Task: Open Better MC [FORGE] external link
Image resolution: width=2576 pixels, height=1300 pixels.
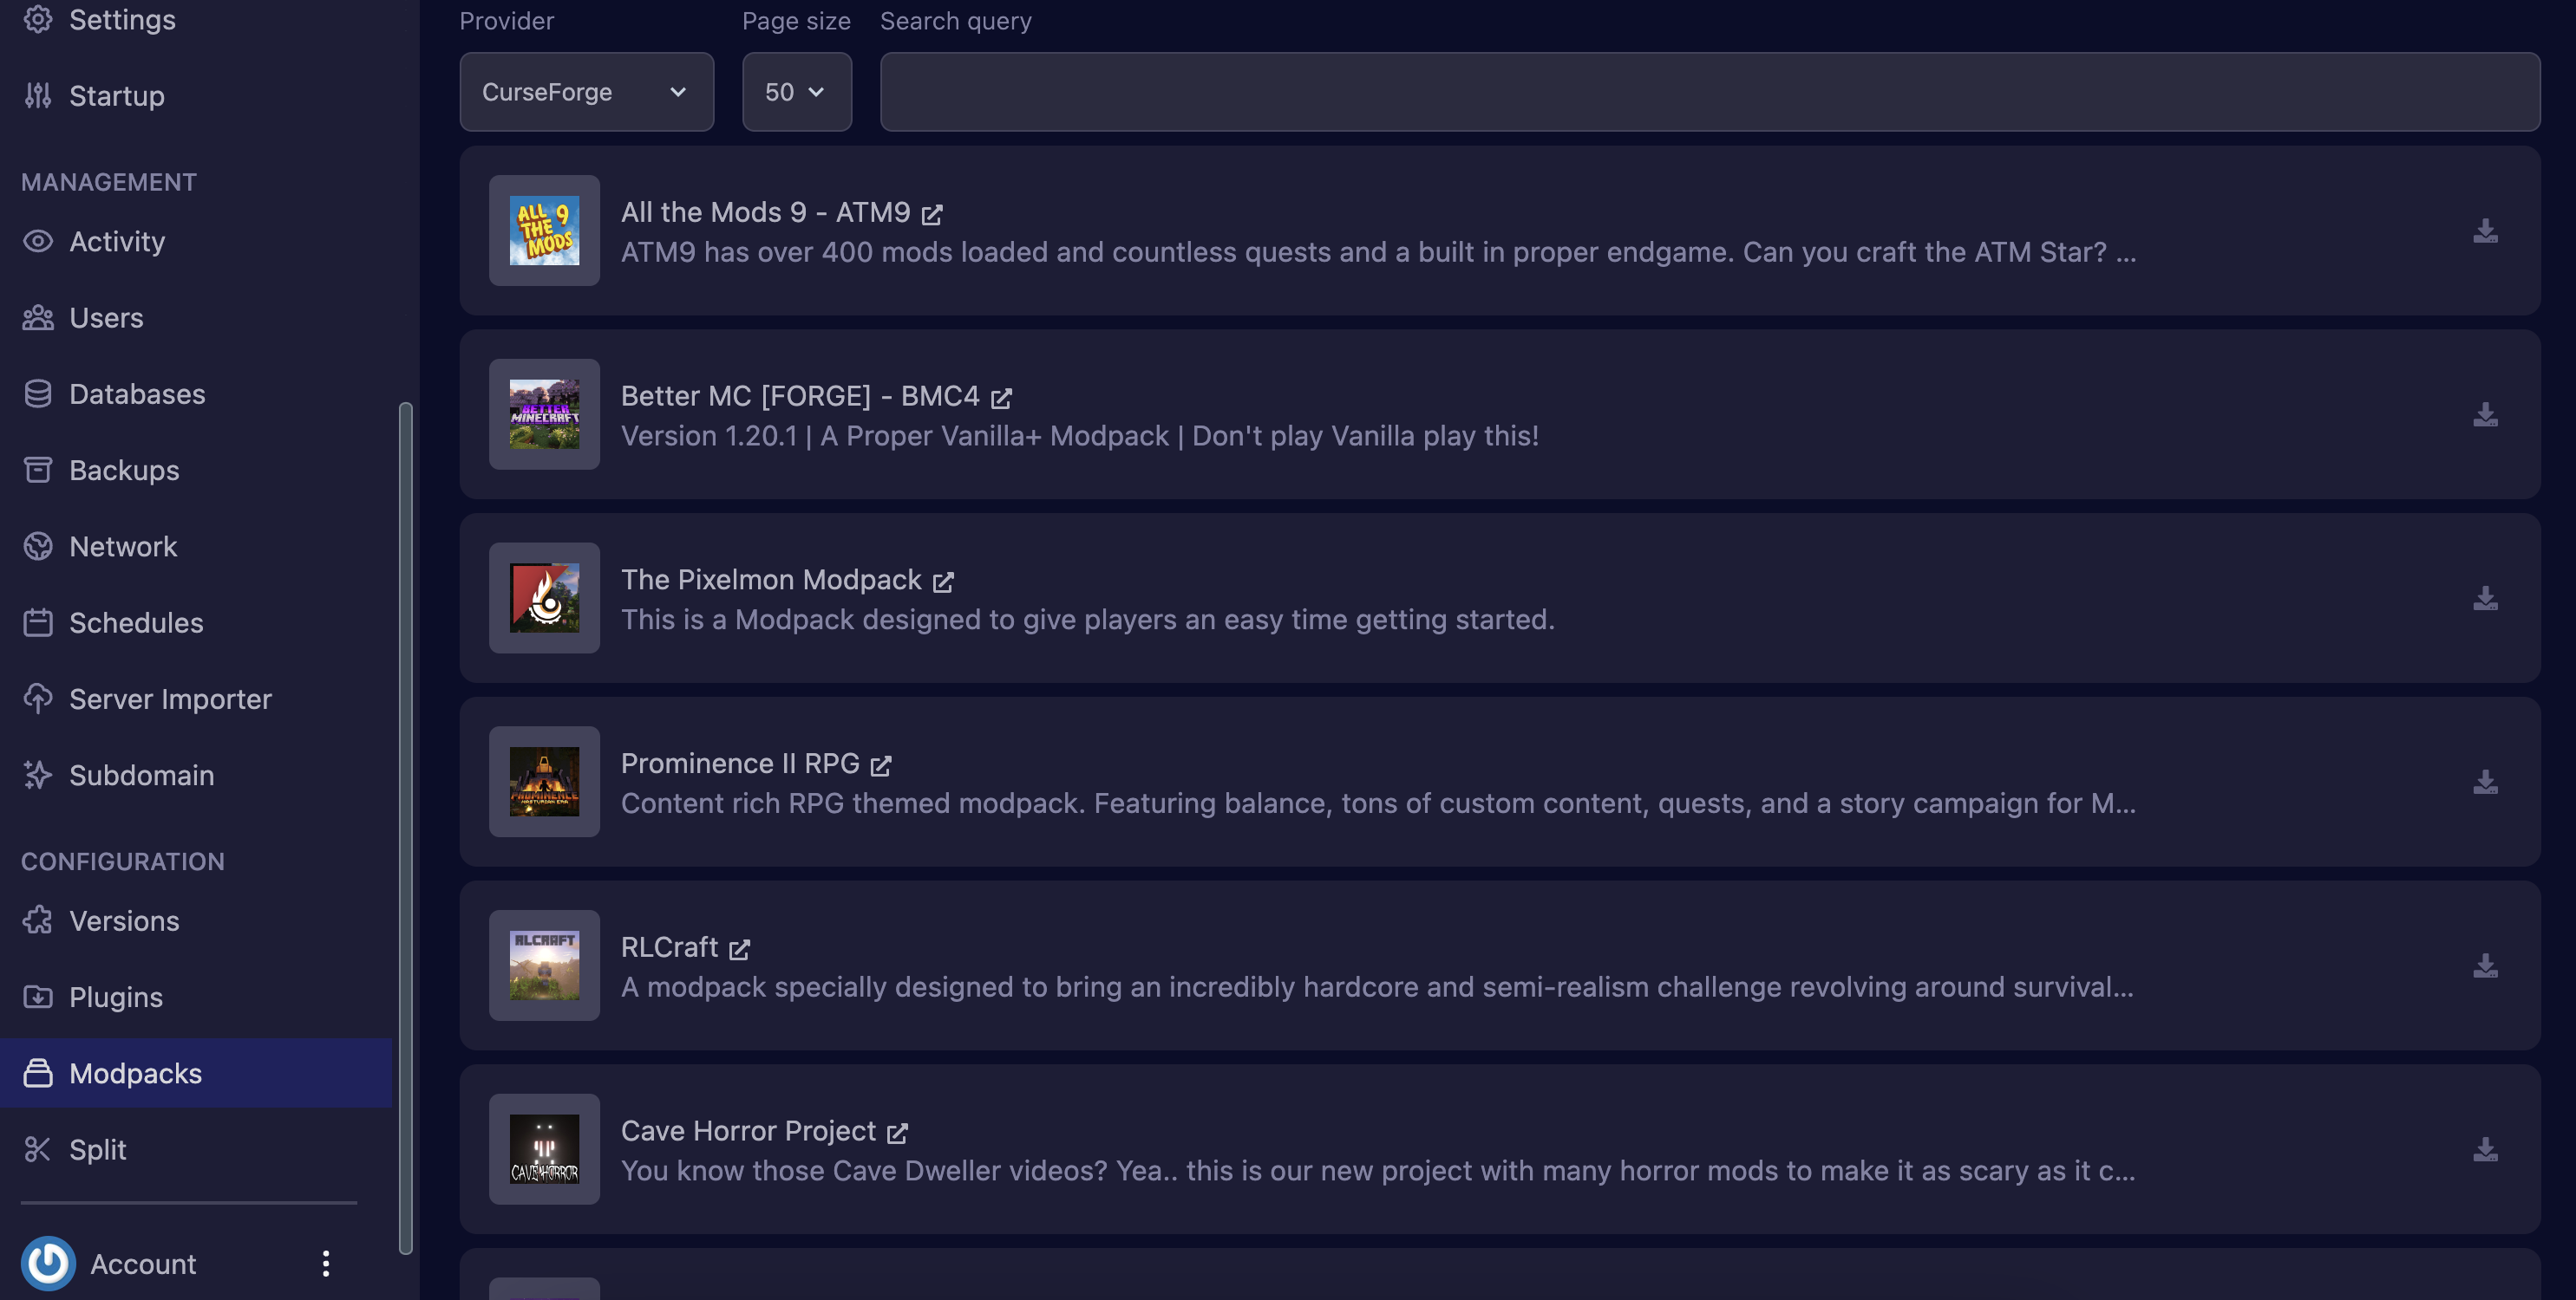Action: 1001,397
